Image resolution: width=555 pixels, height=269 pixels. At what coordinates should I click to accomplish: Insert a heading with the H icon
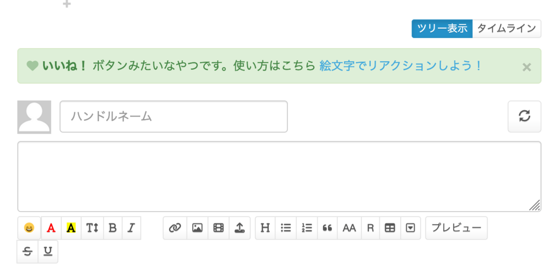tap(265, 228)
